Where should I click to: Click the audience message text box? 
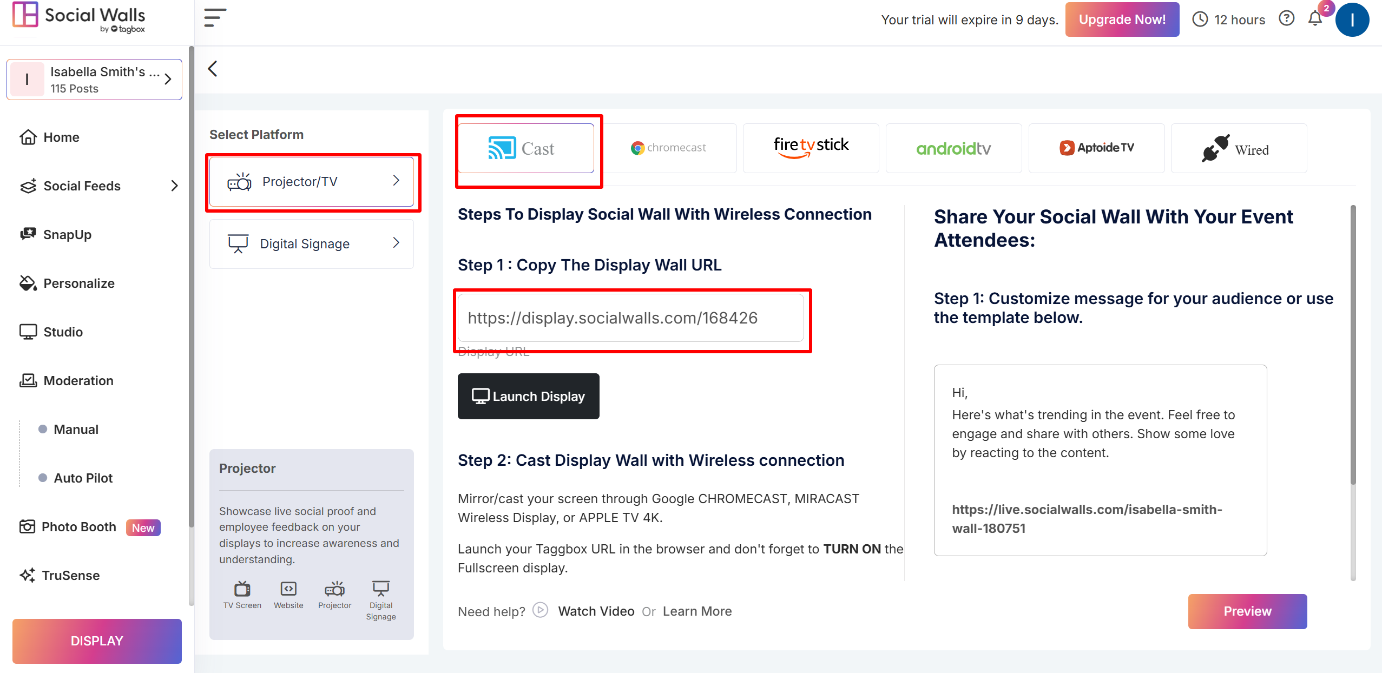tap(1101, 460)
